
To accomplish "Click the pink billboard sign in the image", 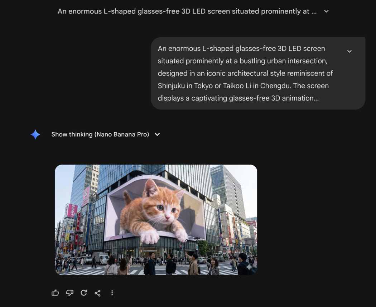I will 71,210.
